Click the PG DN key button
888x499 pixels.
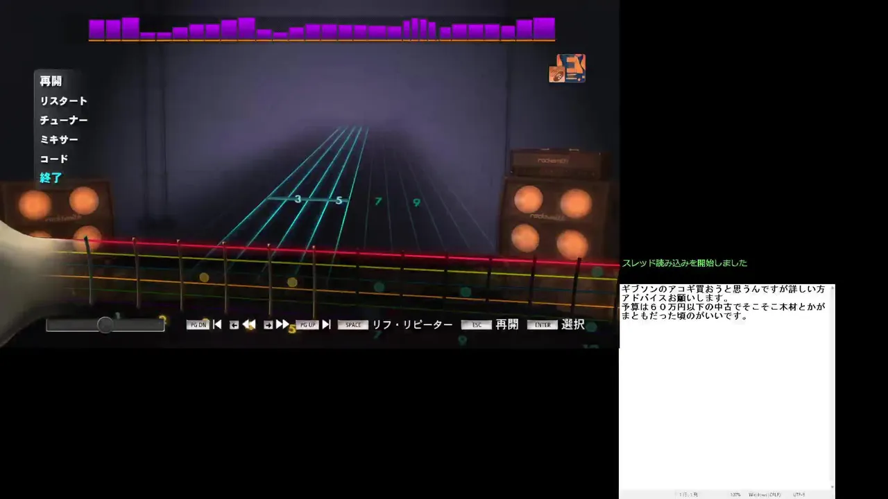tap(198, 325)
